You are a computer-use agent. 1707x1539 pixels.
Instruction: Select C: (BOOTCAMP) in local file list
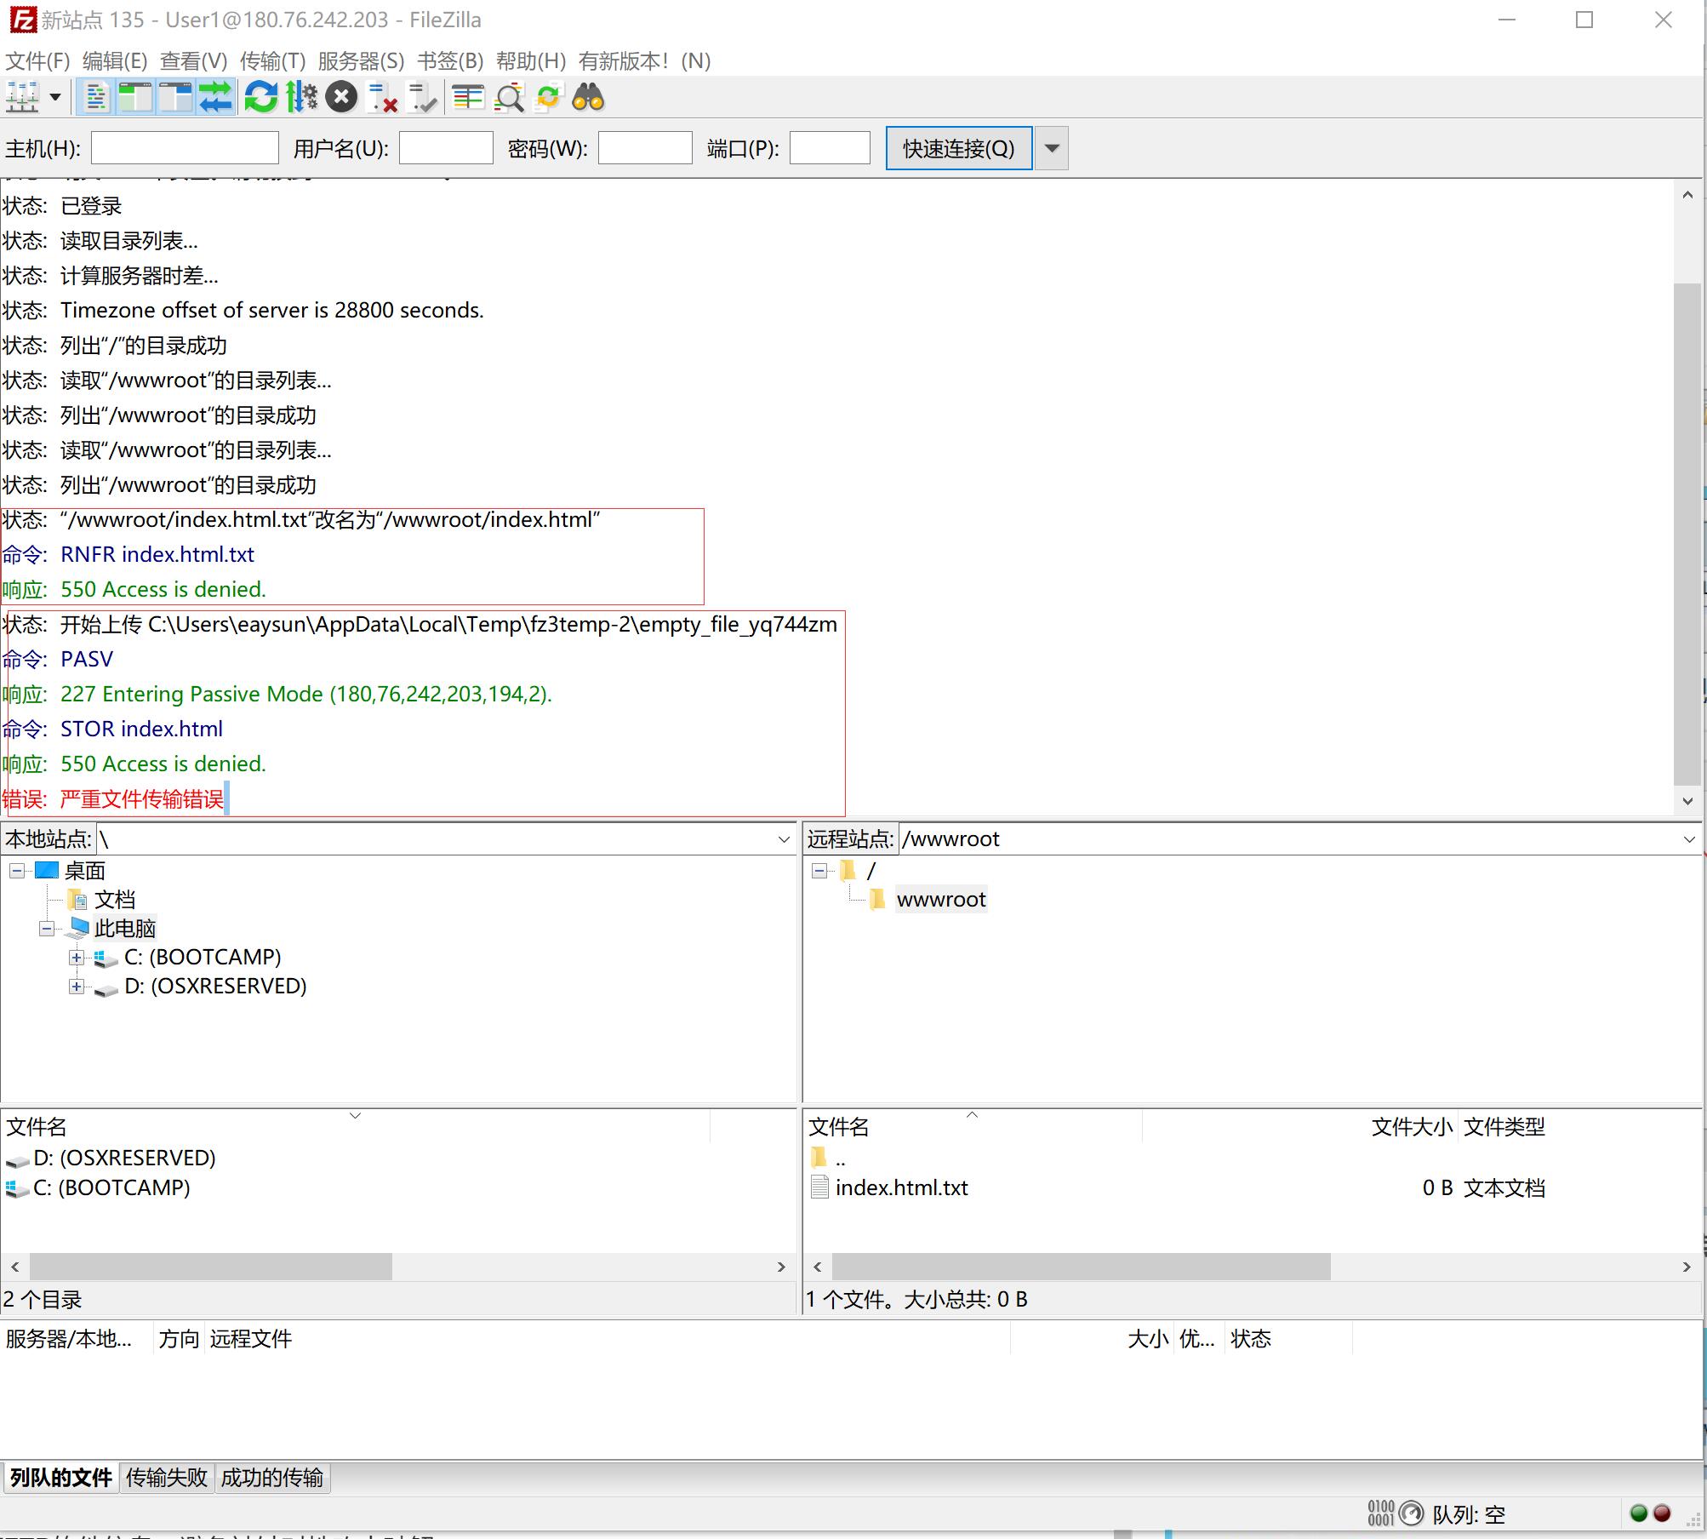tap(111, 1188)
